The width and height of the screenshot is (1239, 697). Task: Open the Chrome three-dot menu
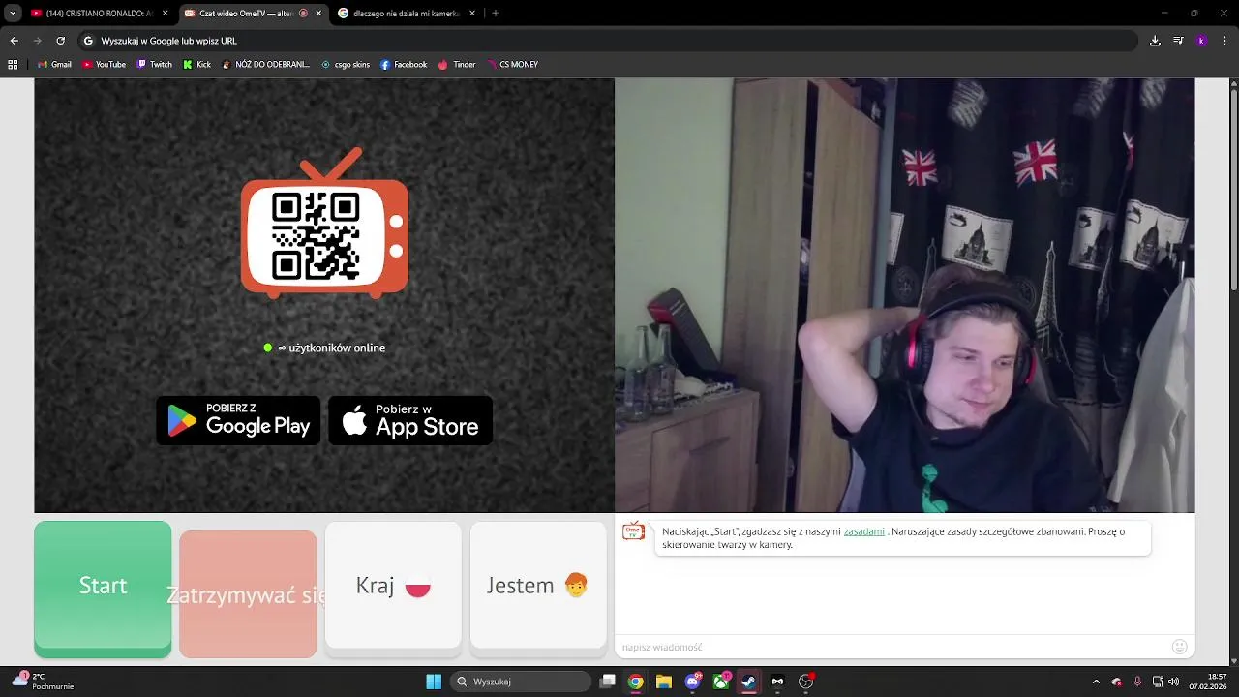[1224, 41]
